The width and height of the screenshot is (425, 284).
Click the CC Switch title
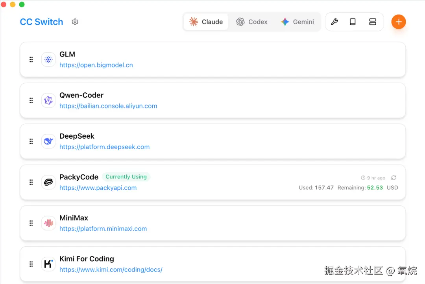pyautogui.click(x=41, y=22)
